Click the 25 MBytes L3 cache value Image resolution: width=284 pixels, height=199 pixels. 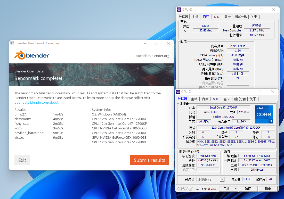[x=257, y=170]
